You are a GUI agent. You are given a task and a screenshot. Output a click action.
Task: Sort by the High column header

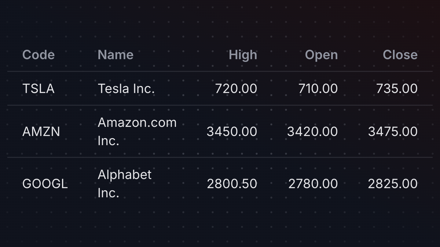coord(243,55)
